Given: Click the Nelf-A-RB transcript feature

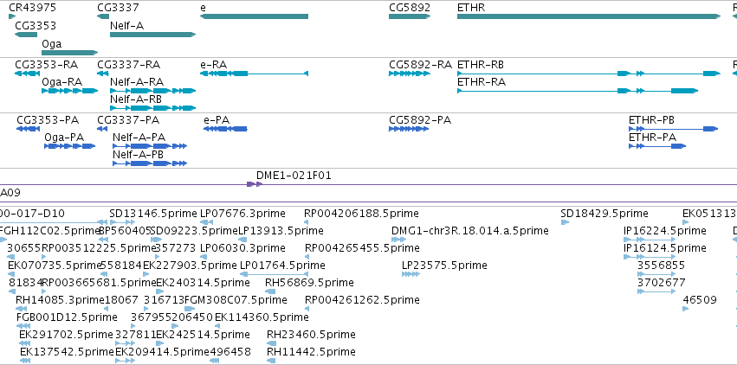Looking at the screenshot, I should [152, 108].
